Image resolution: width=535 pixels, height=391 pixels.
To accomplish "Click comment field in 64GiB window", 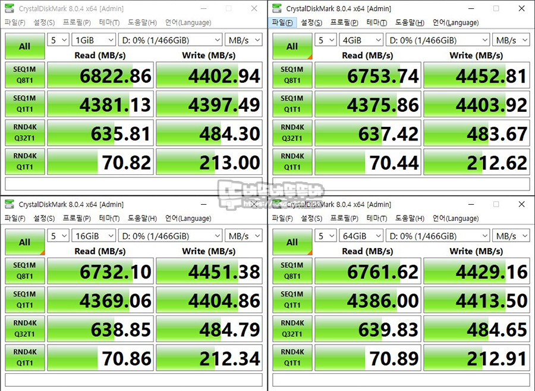I will 401,380.
